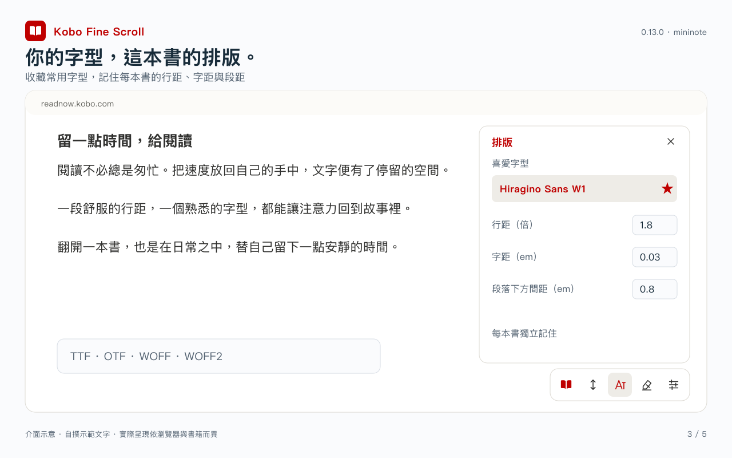This screenshot has height=458, width=732.
Task: Focus the 行距（倍）field showing 1.8
Action: coord(655,225)
